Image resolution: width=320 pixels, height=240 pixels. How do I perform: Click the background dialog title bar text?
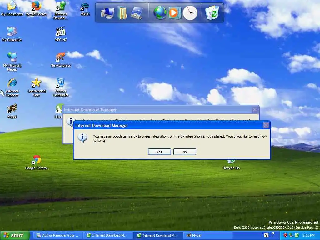90,110
